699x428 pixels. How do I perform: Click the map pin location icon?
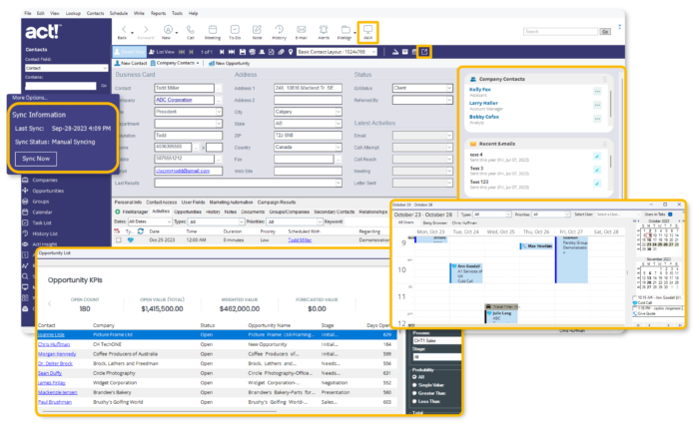pos(291,52)
